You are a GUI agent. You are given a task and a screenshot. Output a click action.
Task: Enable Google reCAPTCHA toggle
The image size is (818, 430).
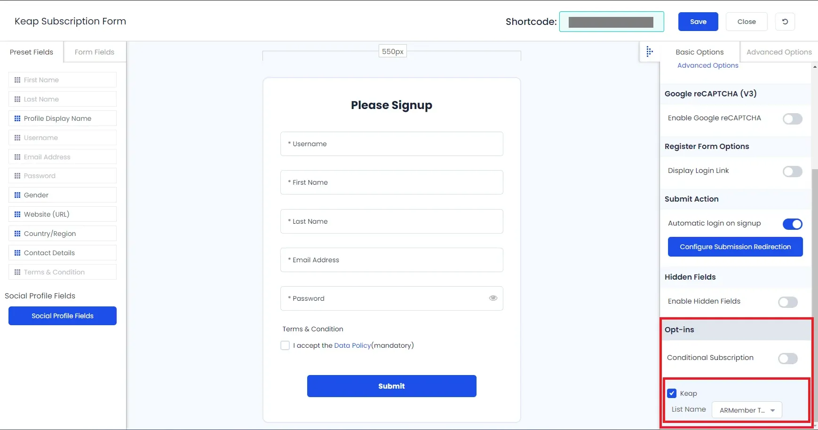(x=793, y=118)
